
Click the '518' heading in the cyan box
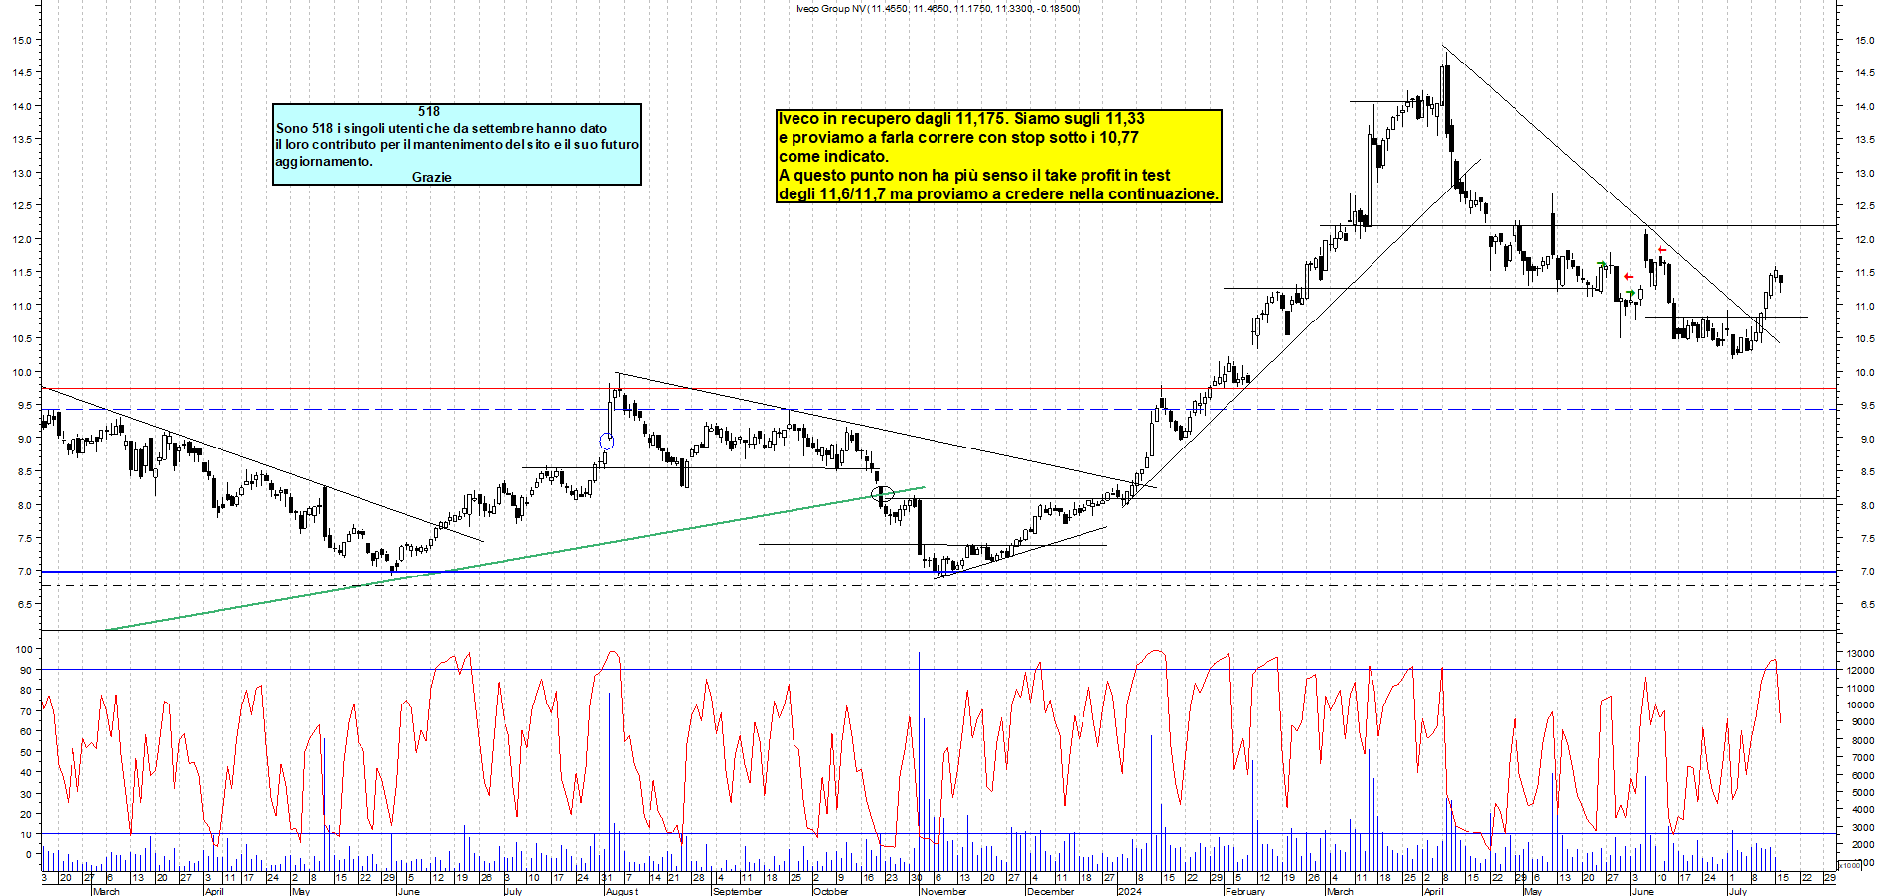pos(429,111)
